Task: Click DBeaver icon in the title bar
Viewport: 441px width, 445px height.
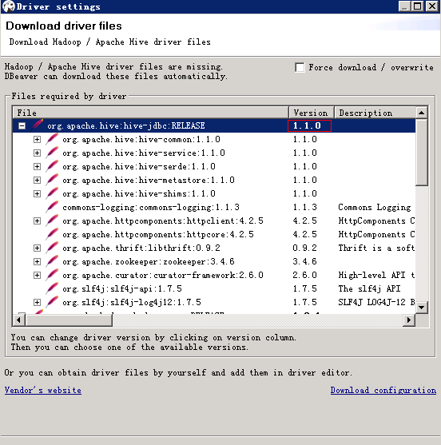Action: coord(8,6)
